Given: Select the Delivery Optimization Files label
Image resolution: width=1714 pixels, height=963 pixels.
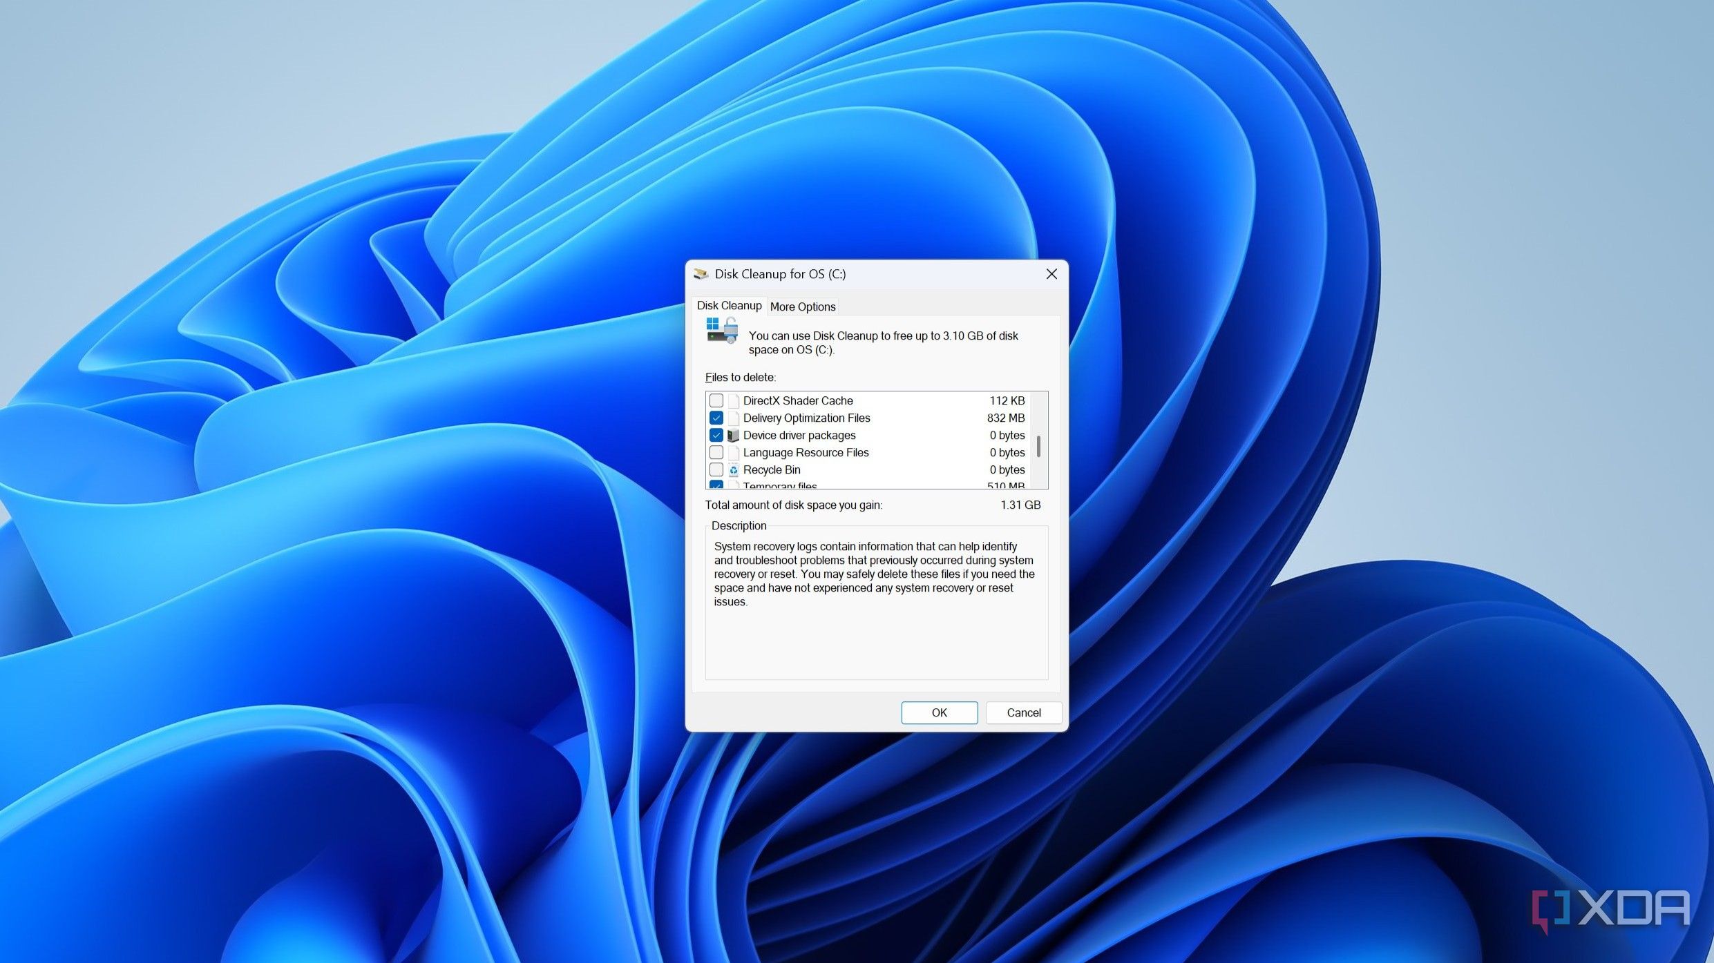Looking at the screenshot, I should coord(807,418).
